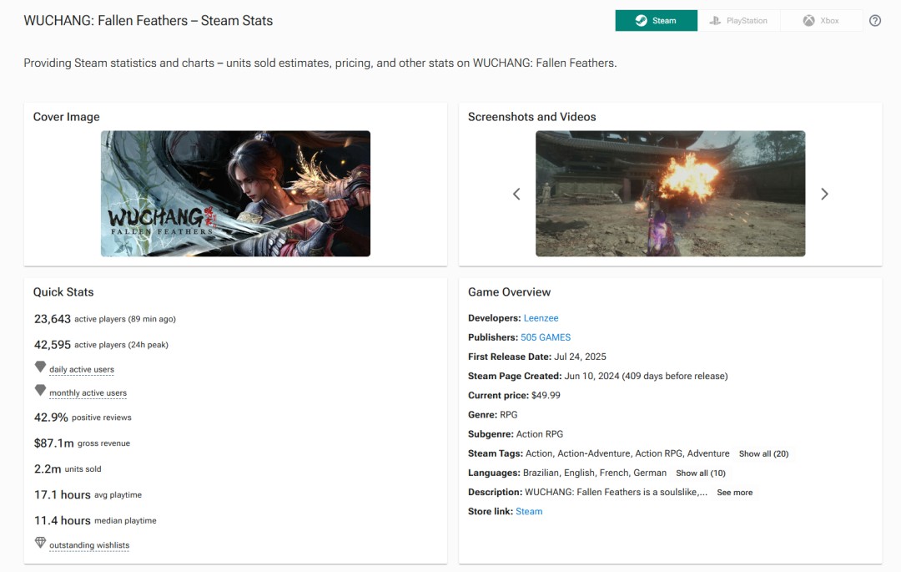Expand Steam Tags with Show all (20)

click(x=763, y=453)
